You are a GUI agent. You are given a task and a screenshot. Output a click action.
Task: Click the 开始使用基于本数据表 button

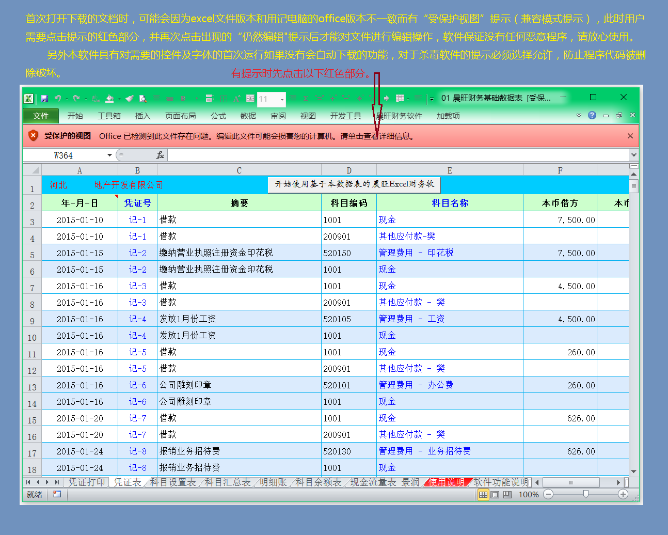(354, 184)
